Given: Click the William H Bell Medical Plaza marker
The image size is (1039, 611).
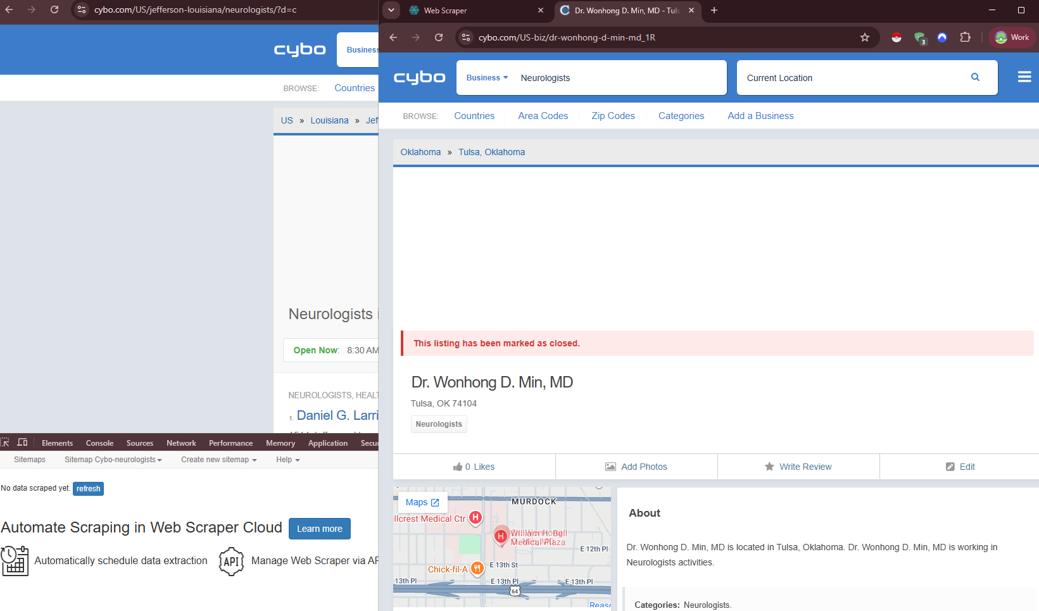Looking at the screenshot, I should (x=501, y=536).
